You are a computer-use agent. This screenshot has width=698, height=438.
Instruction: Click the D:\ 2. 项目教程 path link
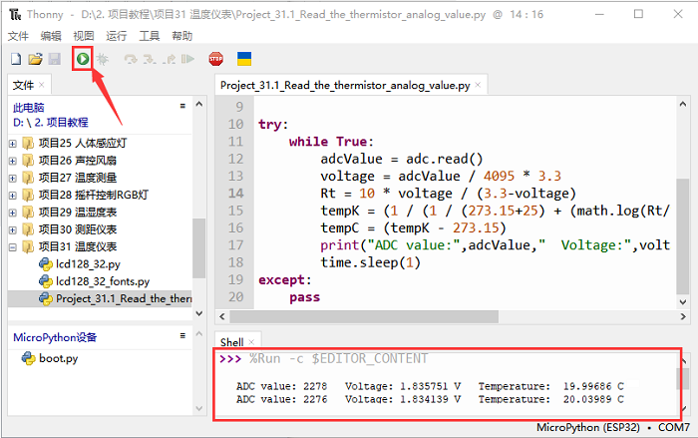(x=50, y=122)
